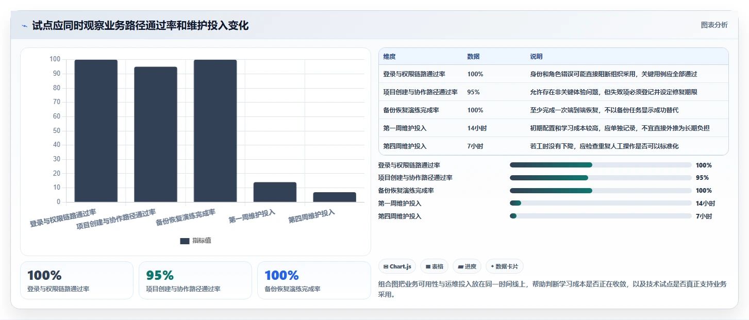
Task: Toggle the 指标值 legend swatch in chart
Action: [185, 241]
